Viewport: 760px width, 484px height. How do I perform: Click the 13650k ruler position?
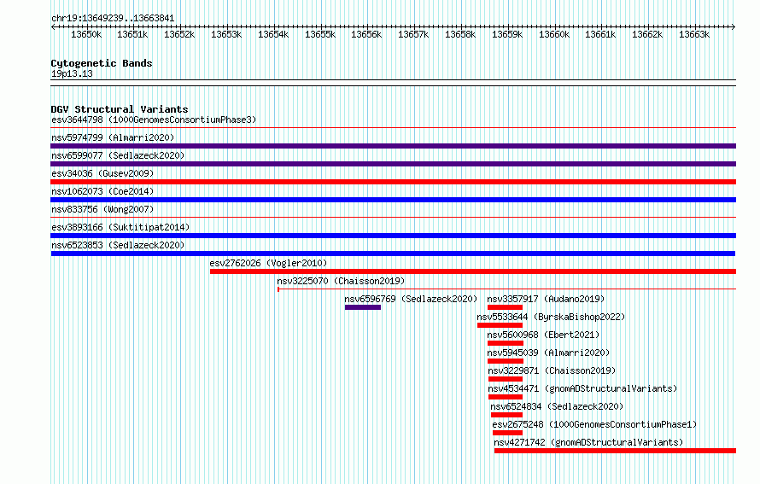tap(86, 34)
